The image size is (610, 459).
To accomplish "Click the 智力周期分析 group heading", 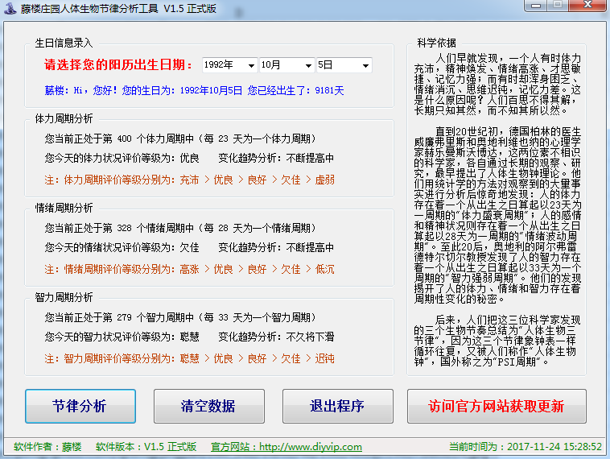I will pos(64,297).
